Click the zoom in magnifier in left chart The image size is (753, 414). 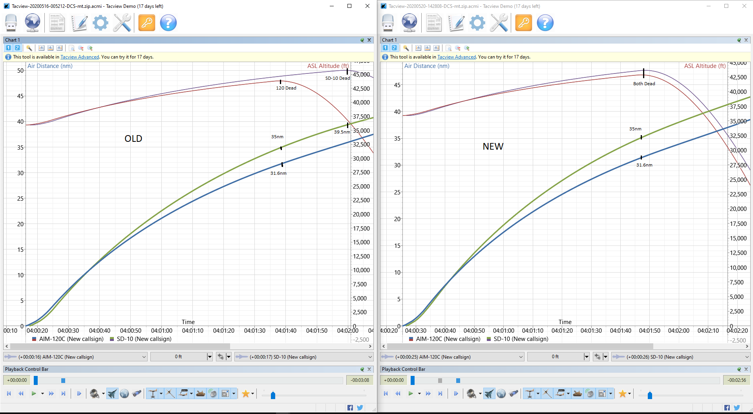[x=90, y=48]
